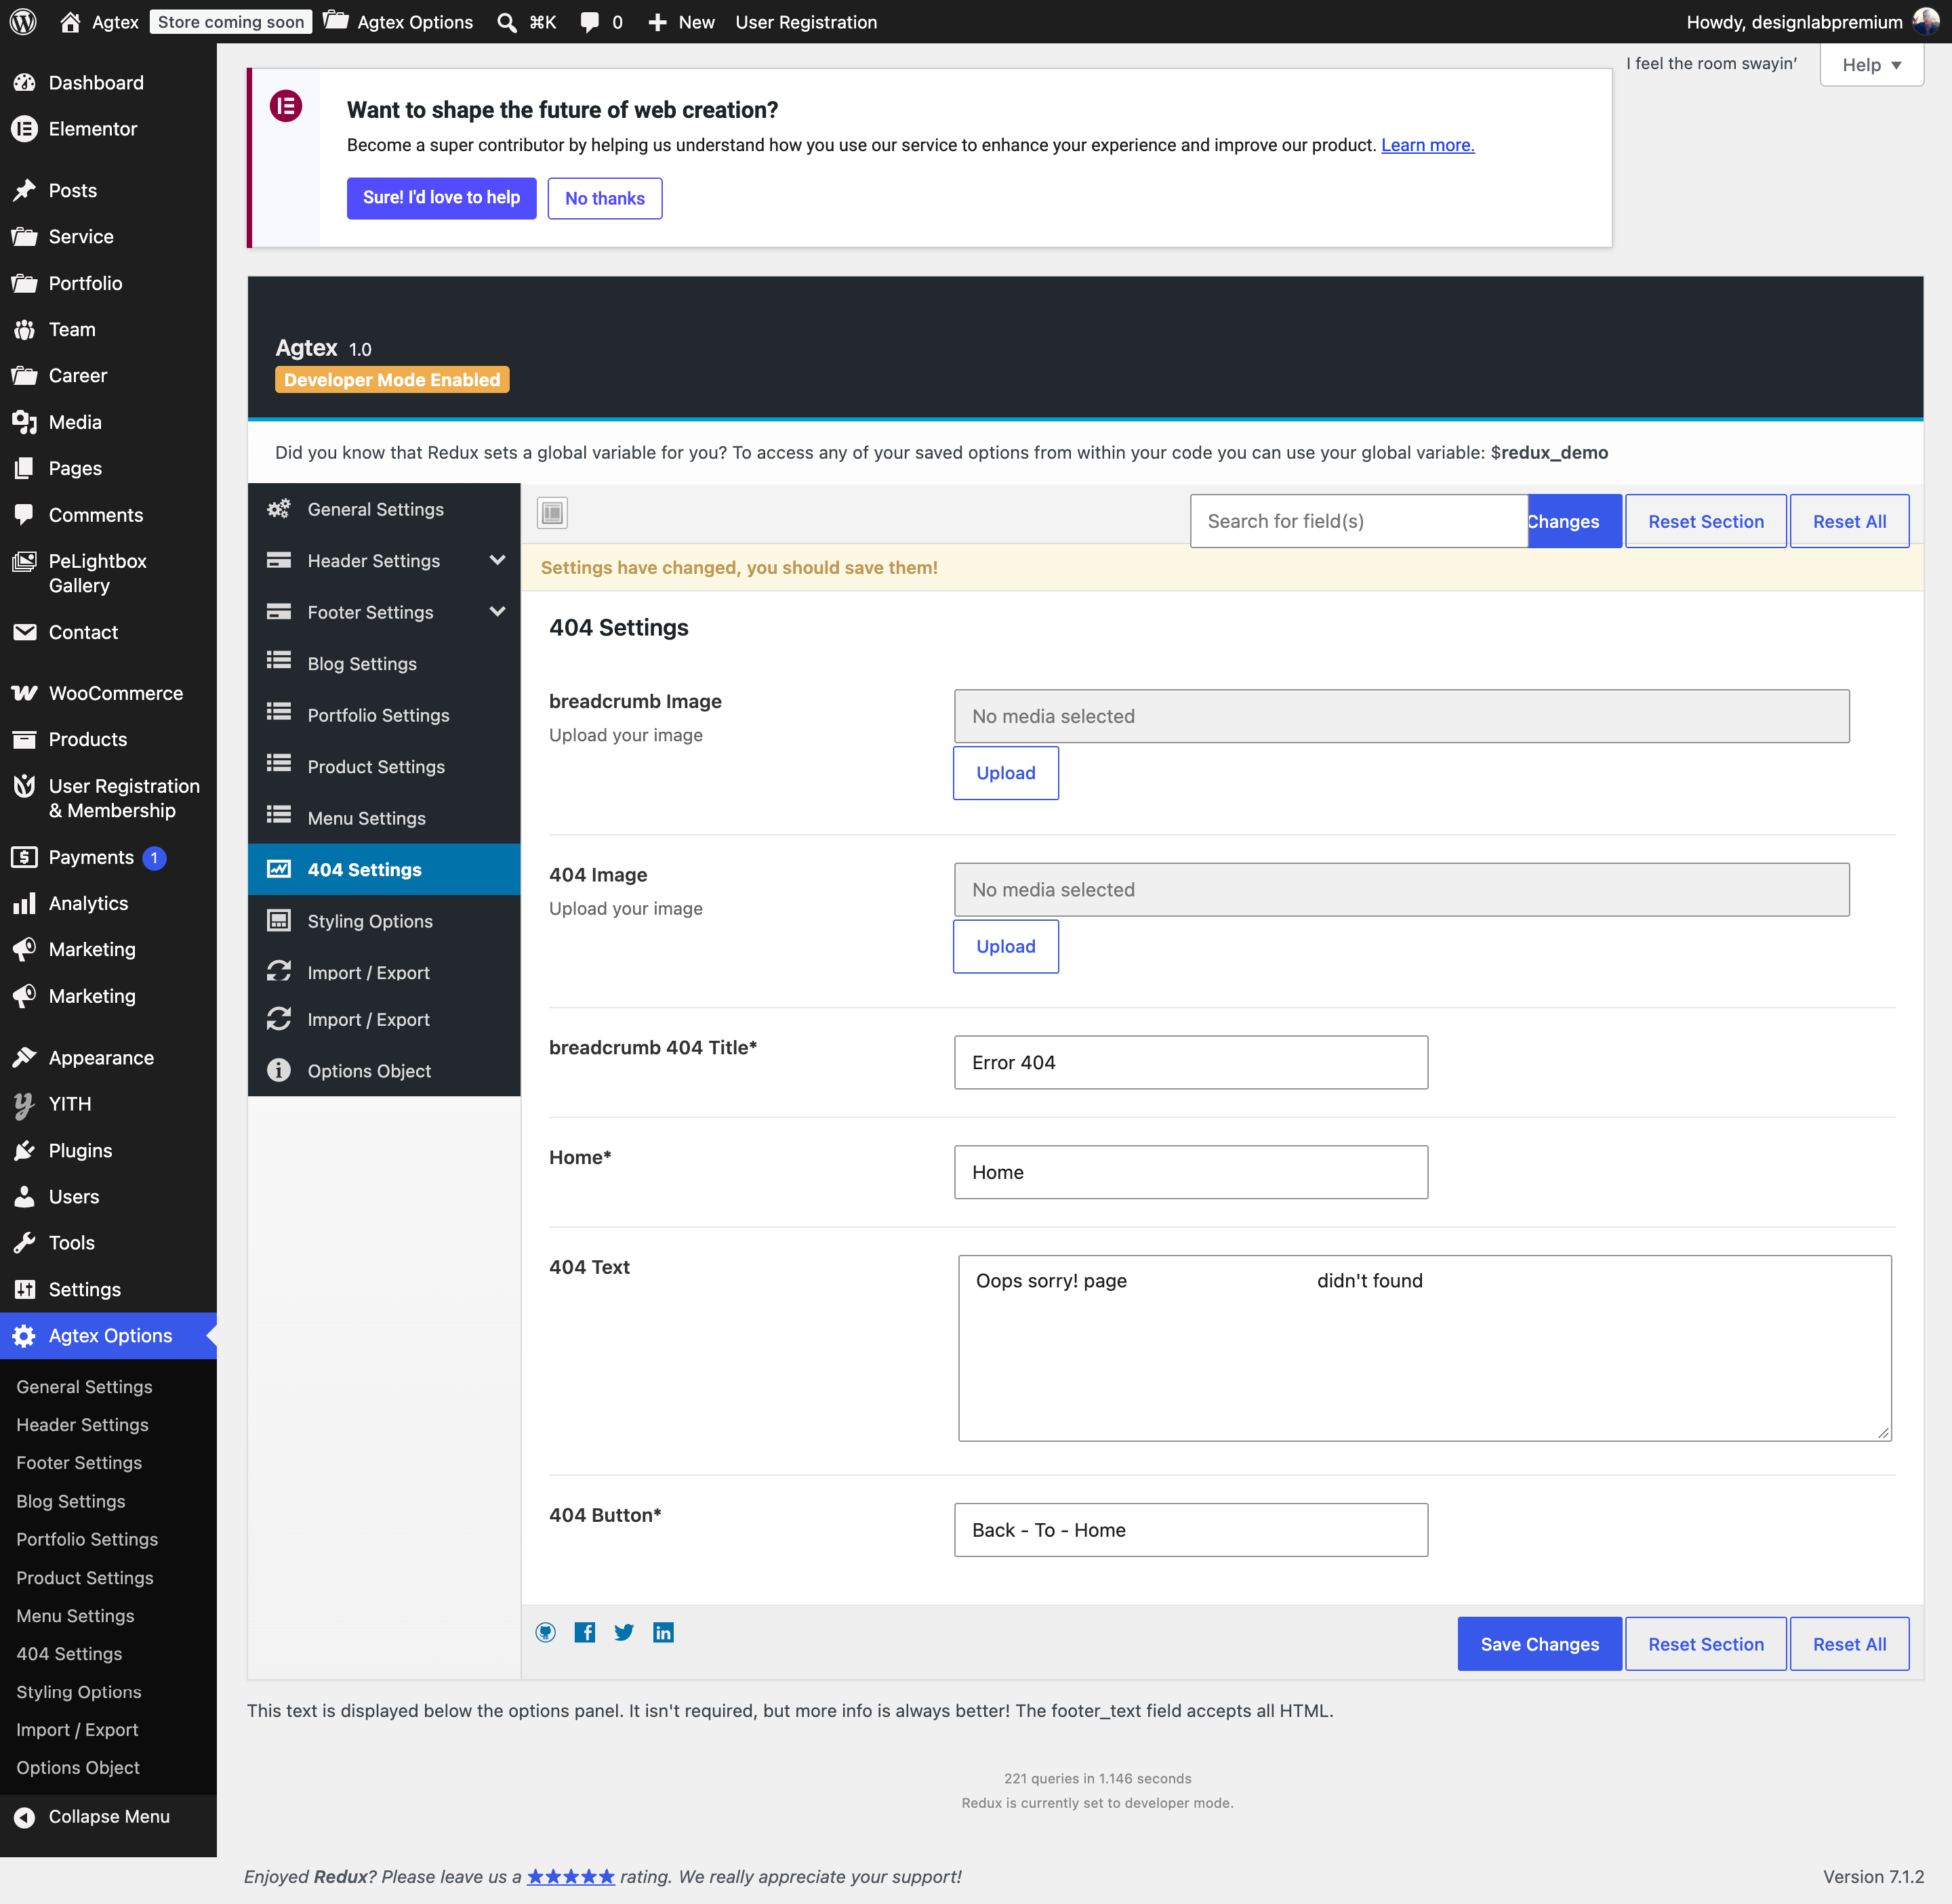Click the expand all sections icon in Redux panel
1952x1904 pixels.
(552, 513)
